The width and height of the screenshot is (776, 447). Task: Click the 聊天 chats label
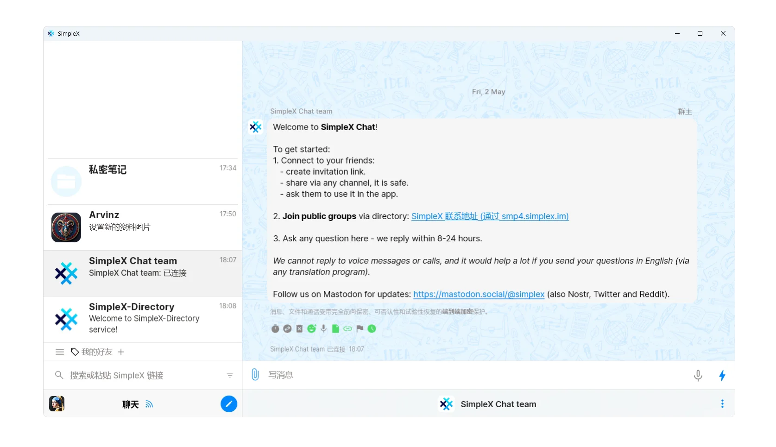pos(131,404)
